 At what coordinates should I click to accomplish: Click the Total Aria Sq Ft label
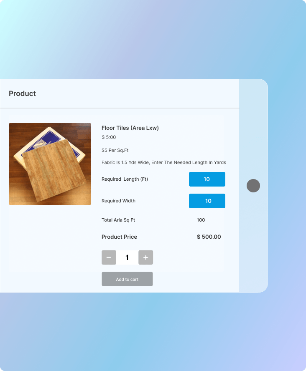118,220
